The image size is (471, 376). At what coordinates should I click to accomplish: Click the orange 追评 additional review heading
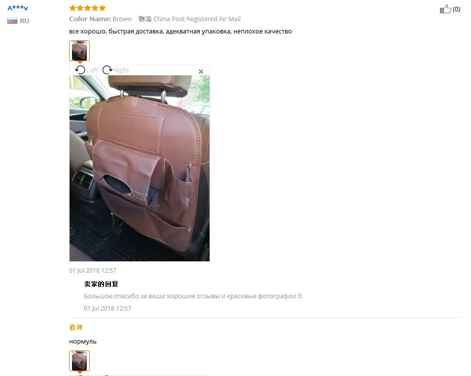[x=75, y=327]
